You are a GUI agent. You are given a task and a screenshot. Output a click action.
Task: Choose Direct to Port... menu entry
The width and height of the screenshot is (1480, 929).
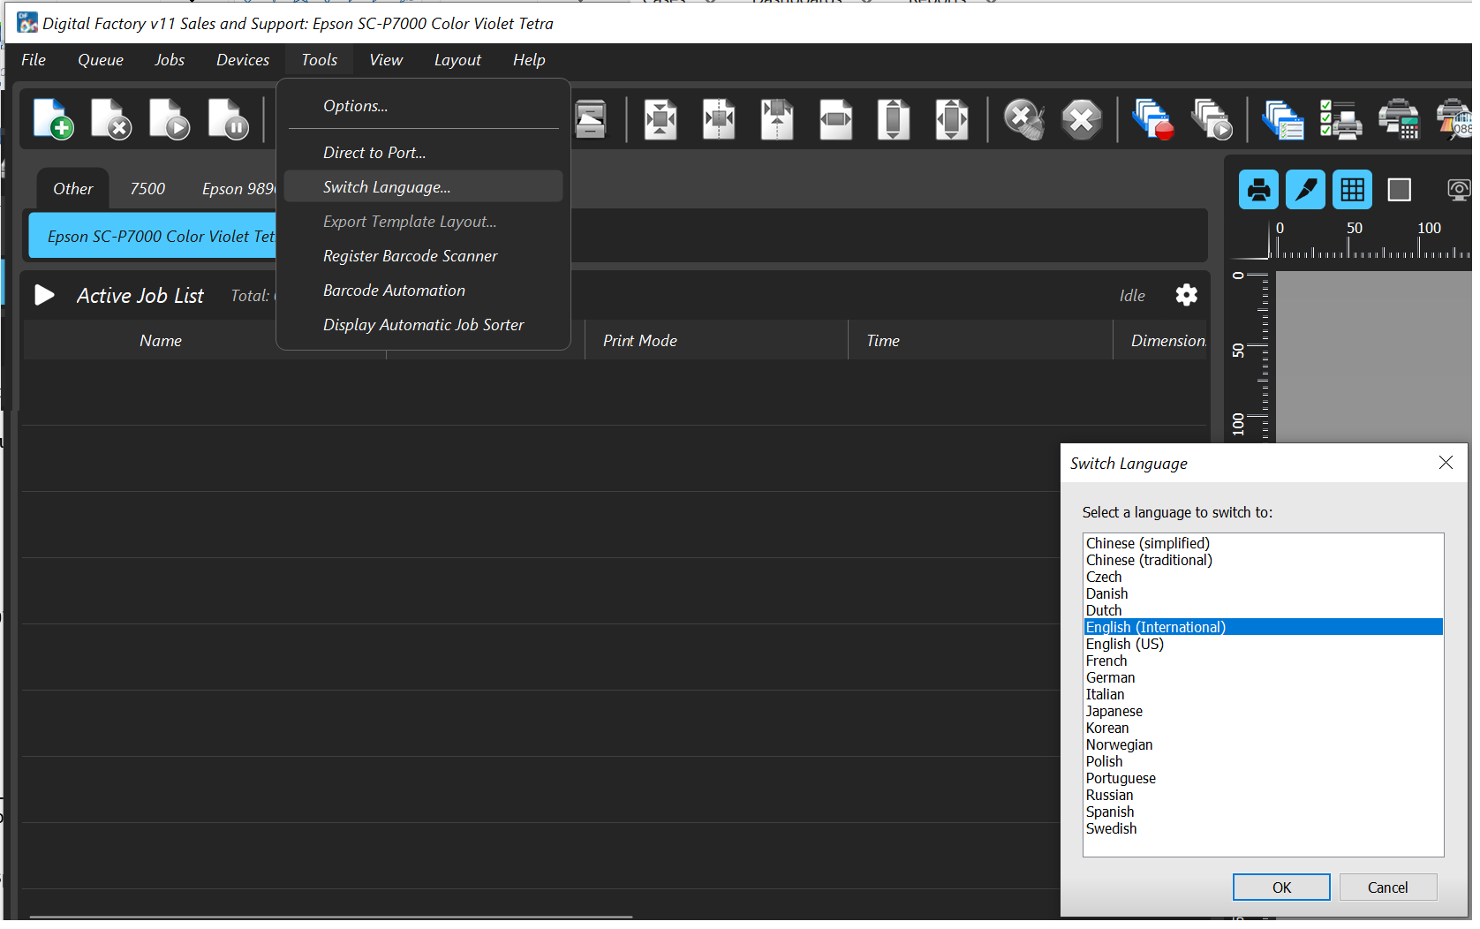423,153
